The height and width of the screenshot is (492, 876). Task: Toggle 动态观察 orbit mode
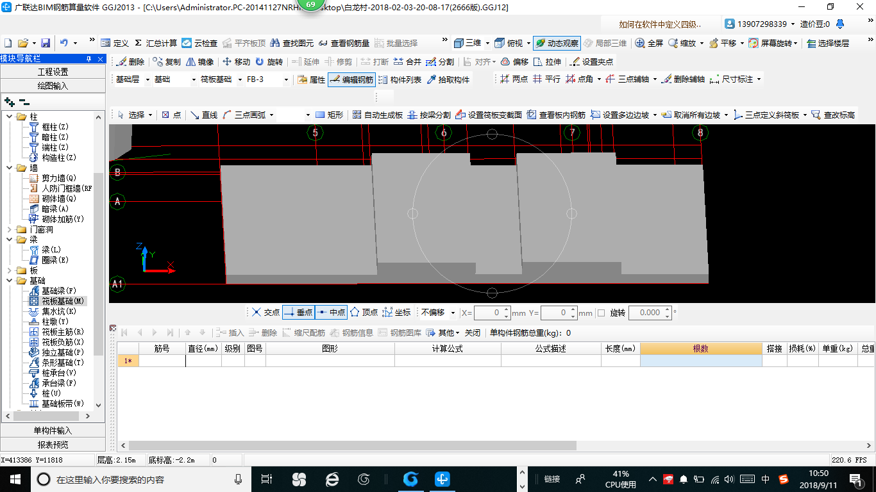click(557, 43)
